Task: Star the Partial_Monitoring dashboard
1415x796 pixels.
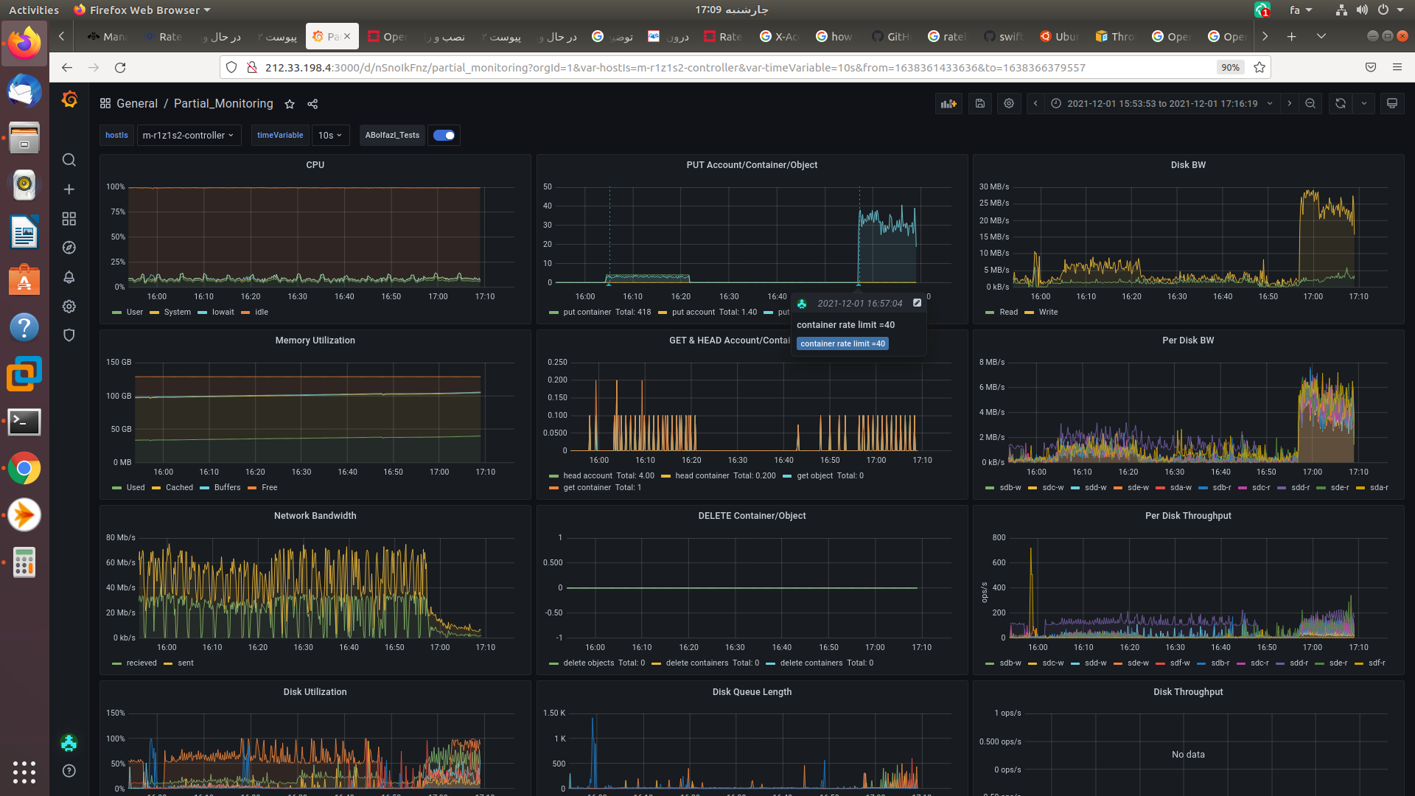Action: pos(290,104)
